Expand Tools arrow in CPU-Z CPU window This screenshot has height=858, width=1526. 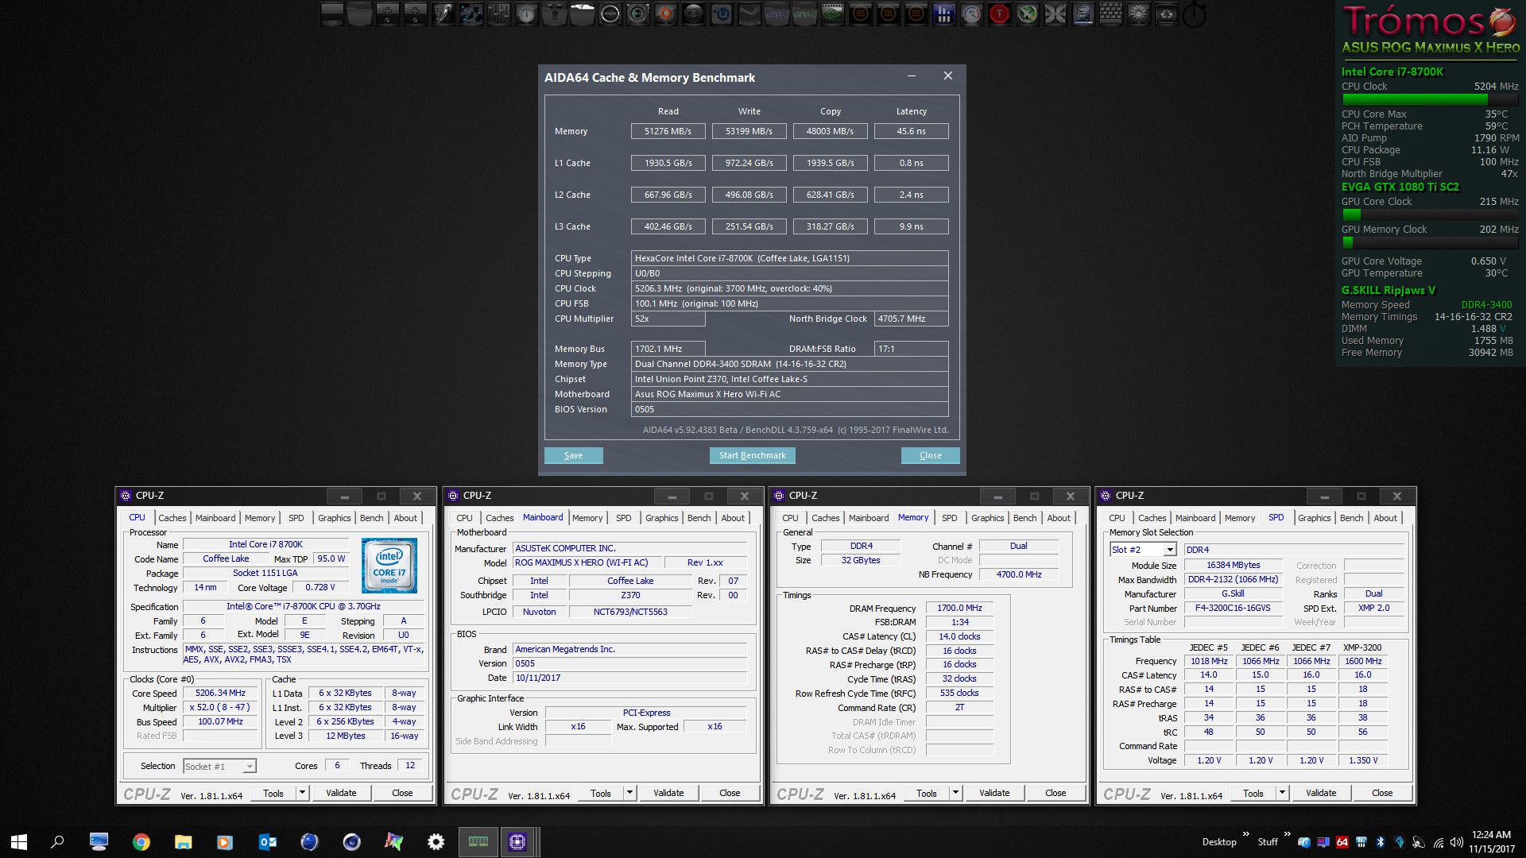click(302, 793)
